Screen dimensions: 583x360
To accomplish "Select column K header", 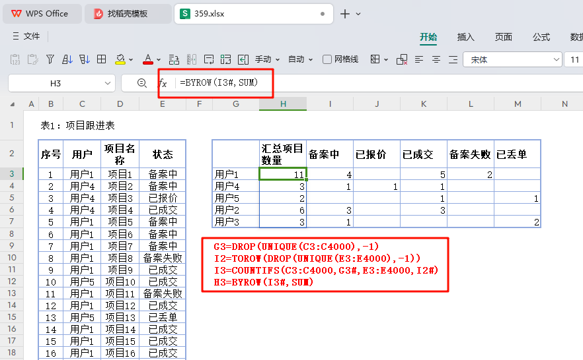I will [x=424, y=104].
